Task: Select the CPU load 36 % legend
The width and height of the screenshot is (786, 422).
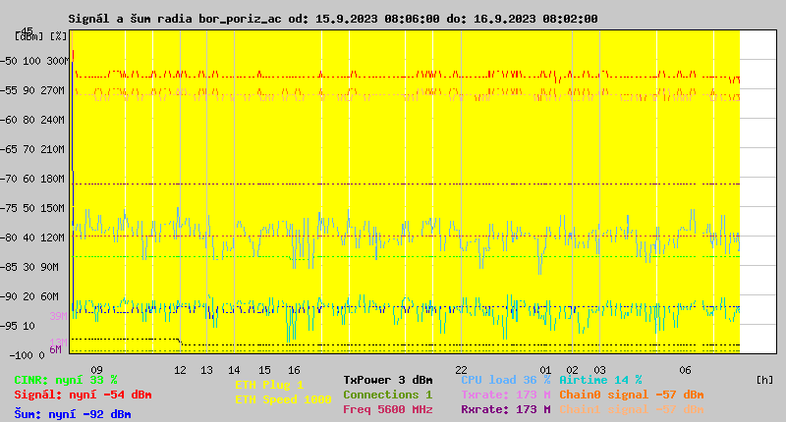Action: coord(505,380)
